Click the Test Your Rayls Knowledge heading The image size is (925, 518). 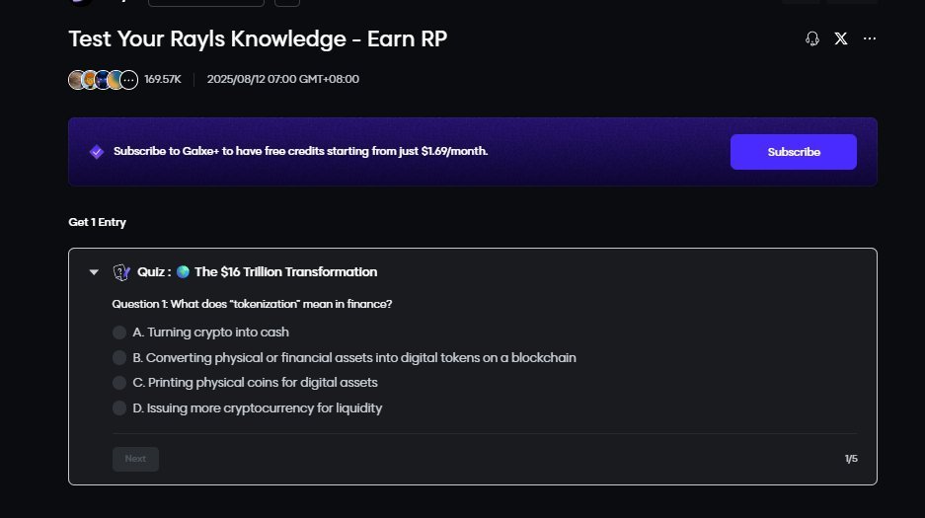point(258,39)
